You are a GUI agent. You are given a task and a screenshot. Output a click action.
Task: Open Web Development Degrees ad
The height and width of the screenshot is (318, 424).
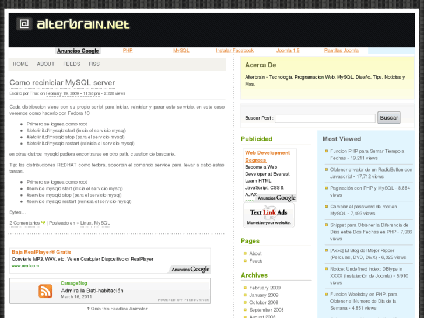(x=267, y=156)
